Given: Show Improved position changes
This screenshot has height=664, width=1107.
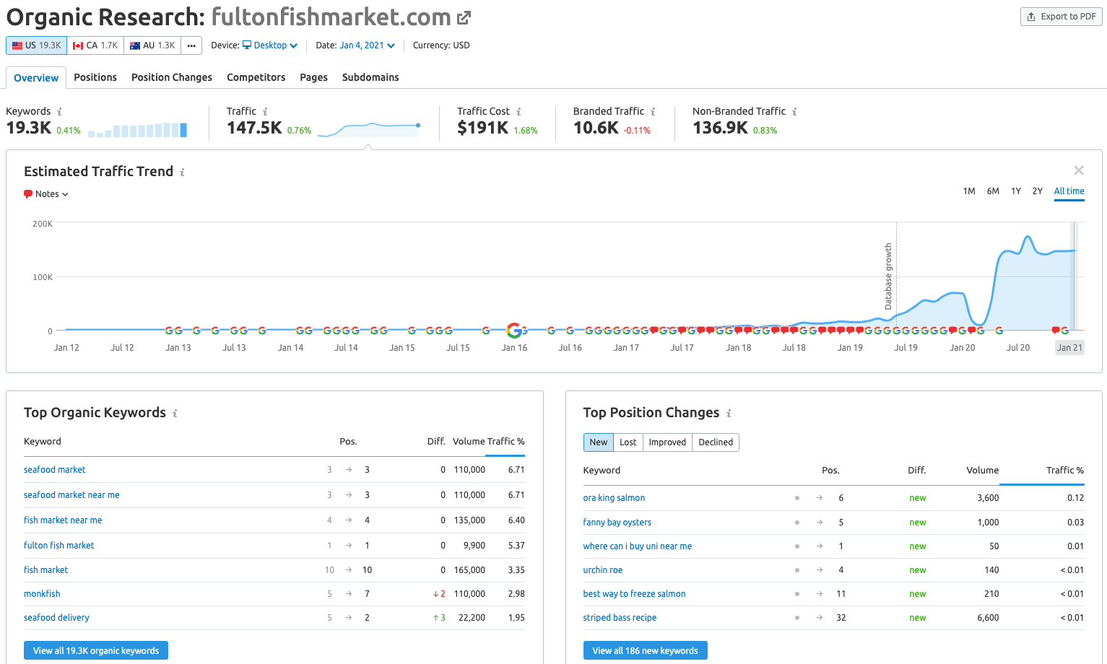Looking at the screenshot, I should click(667, 442).
